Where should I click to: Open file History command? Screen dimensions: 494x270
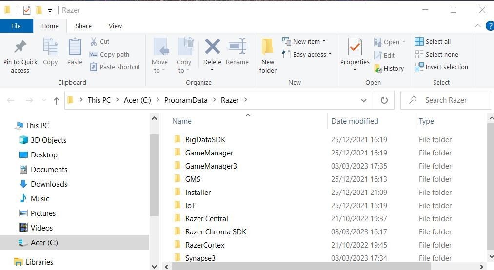coord(389,69)
